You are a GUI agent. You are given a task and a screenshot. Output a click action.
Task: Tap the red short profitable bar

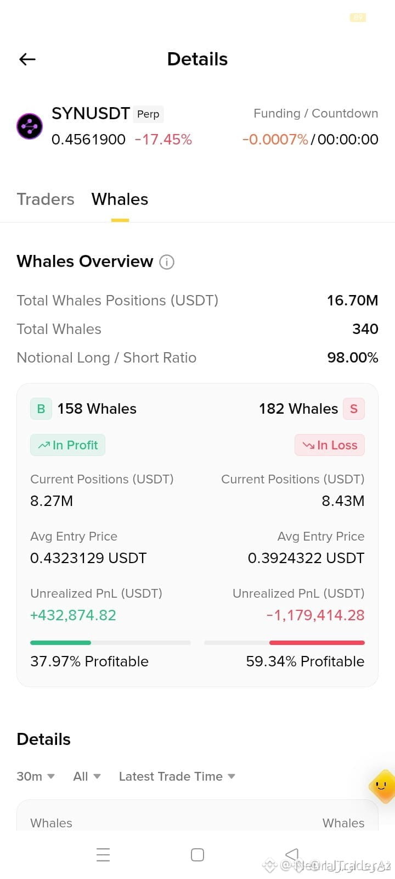click(317, 642)
